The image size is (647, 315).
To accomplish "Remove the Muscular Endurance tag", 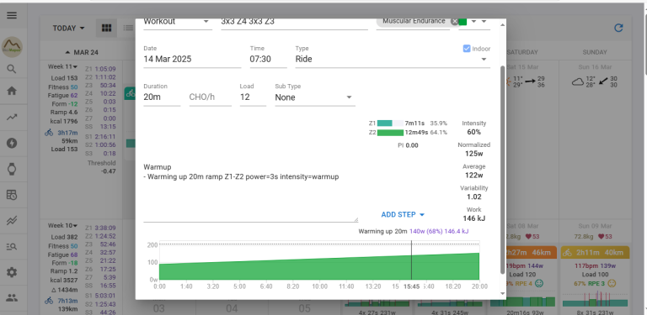I will (454, 21).
